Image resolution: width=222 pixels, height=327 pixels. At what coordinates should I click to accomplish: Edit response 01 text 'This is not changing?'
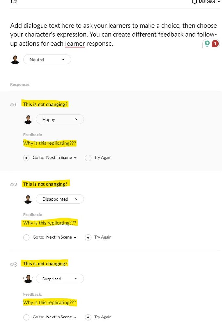[x=45, y=104]
